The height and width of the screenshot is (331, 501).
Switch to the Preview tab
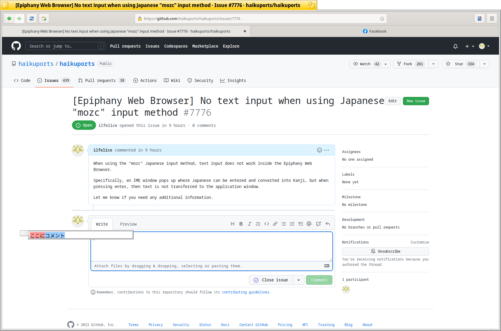128,224
